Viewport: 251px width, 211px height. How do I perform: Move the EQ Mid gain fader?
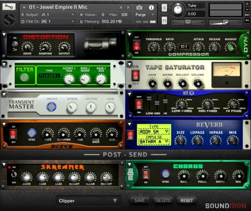(x=157, y=103)
